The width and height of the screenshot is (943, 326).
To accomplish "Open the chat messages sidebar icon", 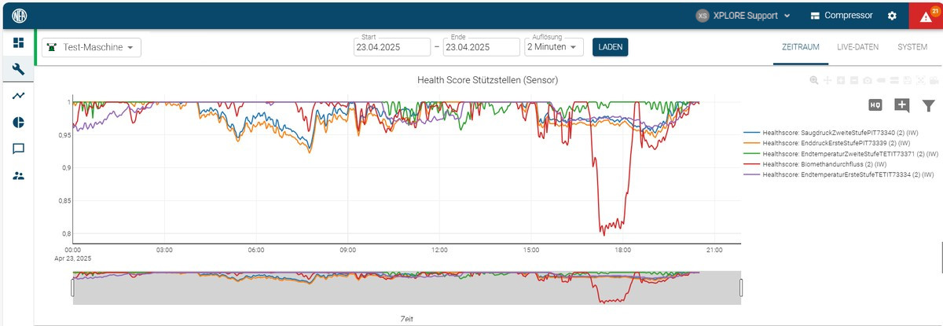I will (19, 148).
